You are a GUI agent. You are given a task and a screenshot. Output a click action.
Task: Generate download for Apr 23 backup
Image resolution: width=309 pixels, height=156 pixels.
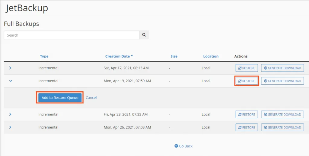coord(282,115)
